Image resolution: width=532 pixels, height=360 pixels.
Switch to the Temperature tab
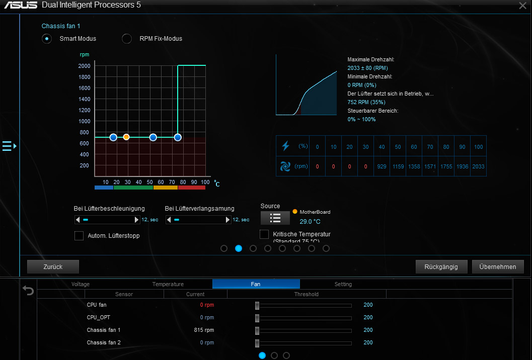pos(168,284)
